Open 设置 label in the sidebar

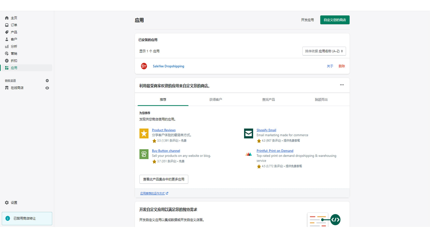[x=14, y=203]
